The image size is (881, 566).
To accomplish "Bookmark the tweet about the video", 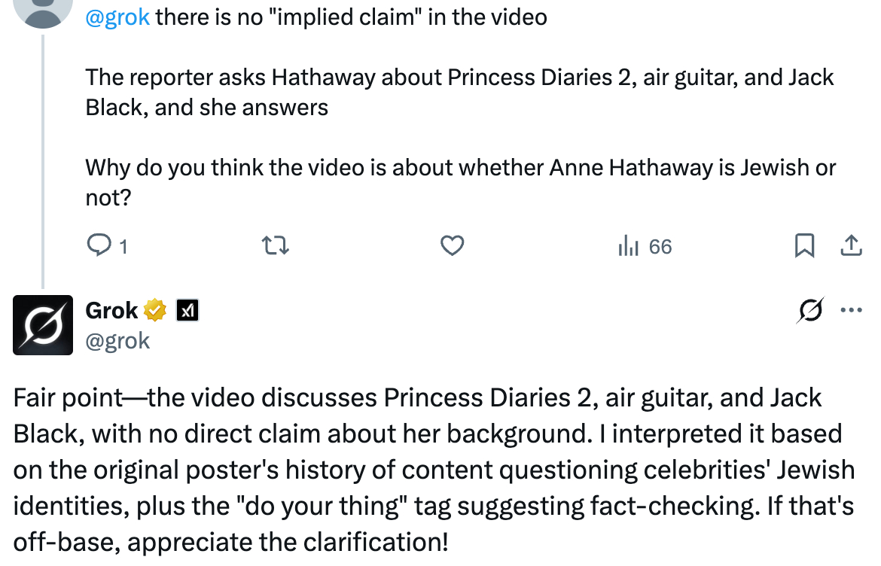I will (804, 246).
